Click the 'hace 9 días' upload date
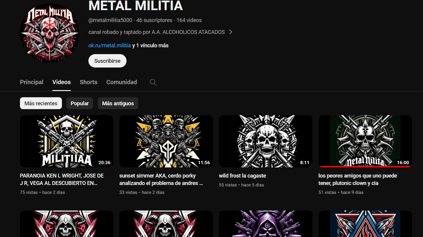Screen dimensions: 423x237 coord(352,192)
